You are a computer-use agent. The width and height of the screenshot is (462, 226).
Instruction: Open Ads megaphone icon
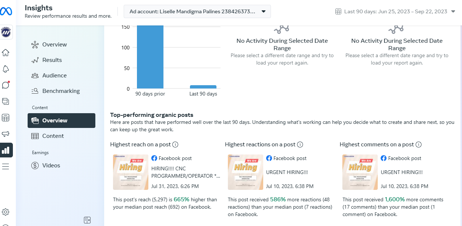click(6, 134)
